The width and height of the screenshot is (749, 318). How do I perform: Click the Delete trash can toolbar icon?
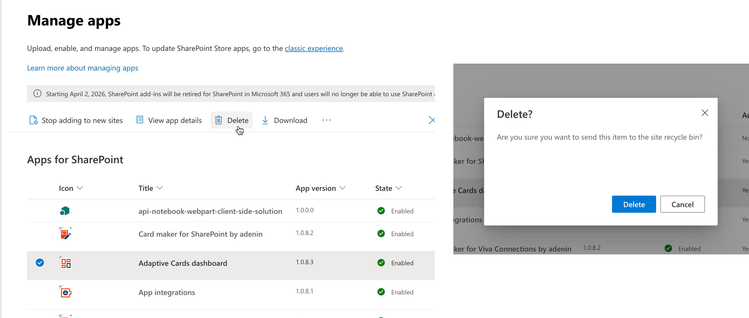tap(219, 120)
